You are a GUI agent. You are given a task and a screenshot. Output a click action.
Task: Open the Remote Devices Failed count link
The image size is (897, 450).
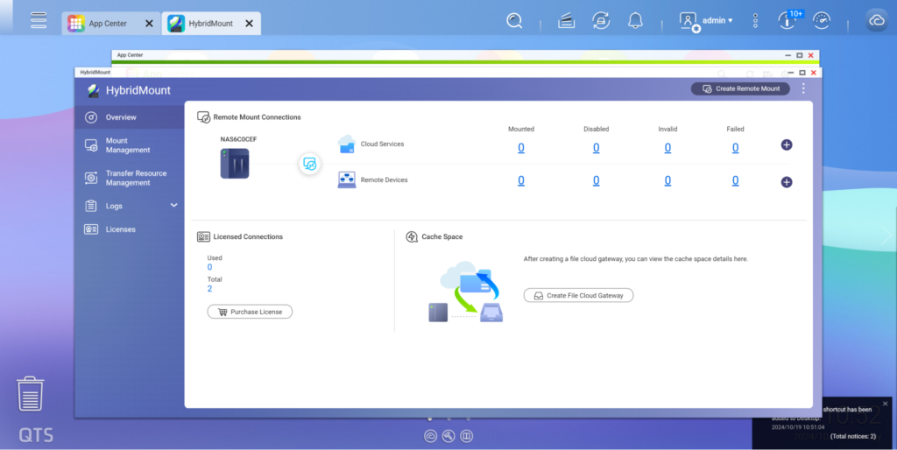tap(735, 180)
